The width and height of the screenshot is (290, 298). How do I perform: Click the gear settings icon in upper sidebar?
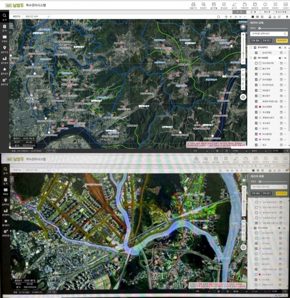click(5, 82)
